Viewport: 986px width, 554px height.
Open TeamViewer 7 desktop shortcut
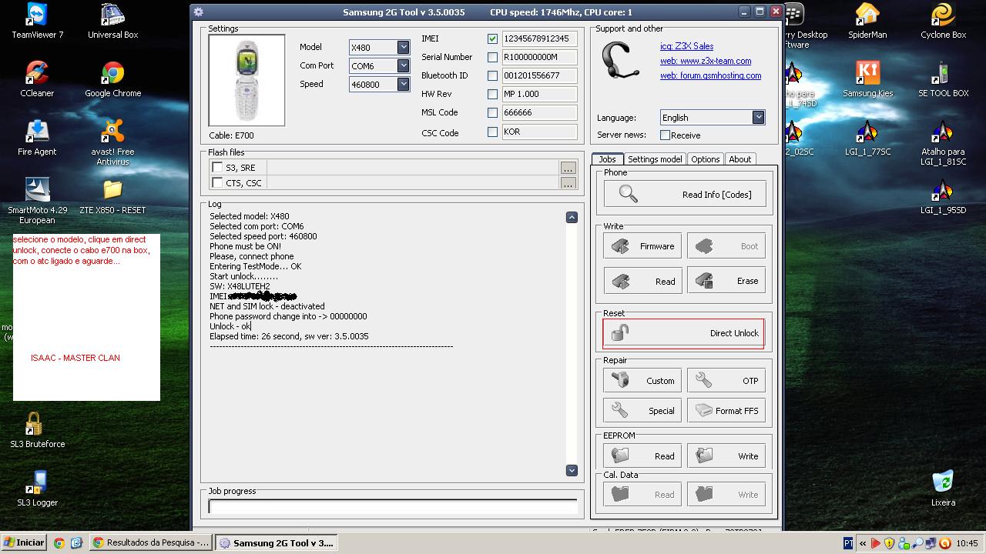click(x=37, y=21)
